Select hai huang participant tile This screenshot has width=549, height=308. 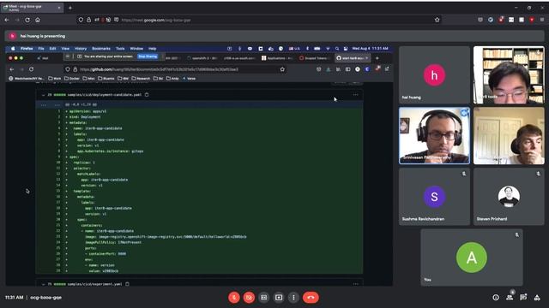coord(434,74)
